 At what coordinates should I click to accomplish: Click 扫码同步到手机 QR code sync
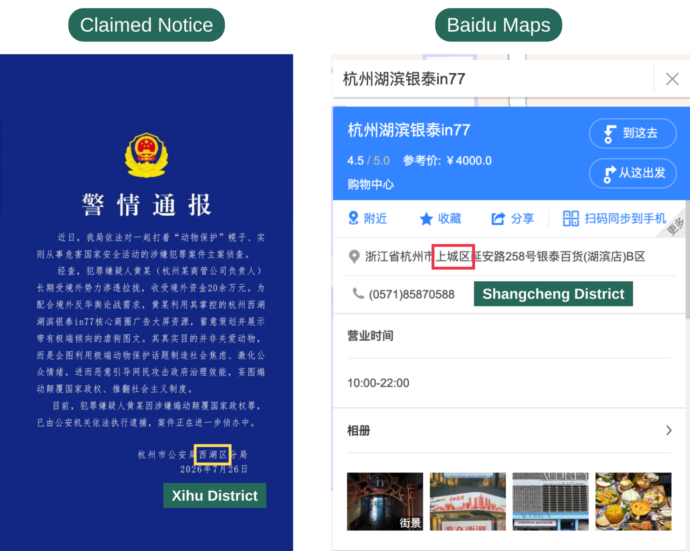point(614,218)
